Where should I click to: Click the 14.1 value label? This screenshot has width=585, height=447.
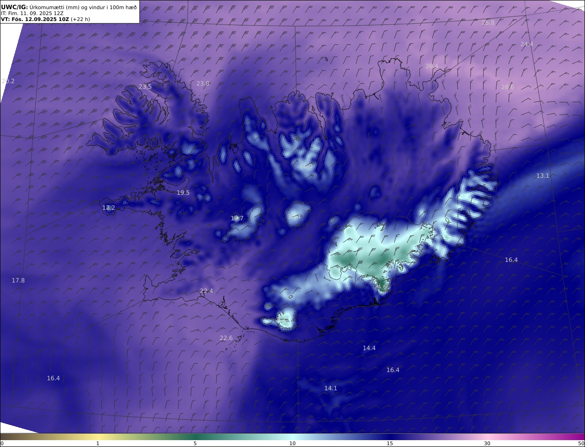coord(331,388)
